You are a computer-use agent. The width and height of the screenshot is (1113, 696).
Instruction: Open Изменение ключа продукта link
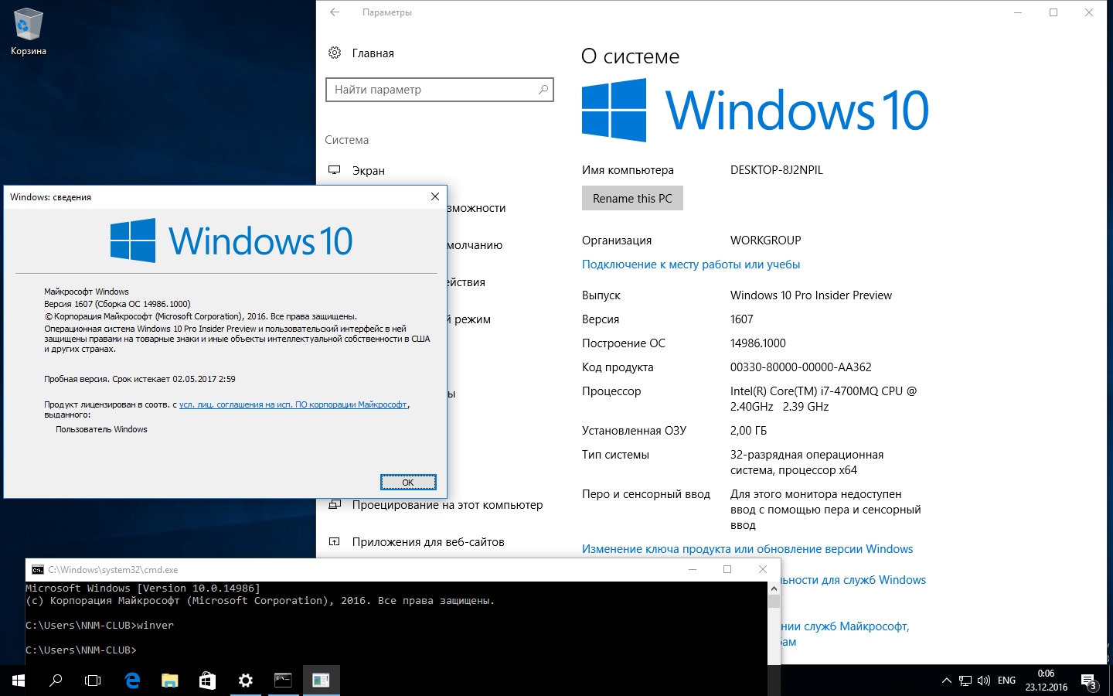747,549
